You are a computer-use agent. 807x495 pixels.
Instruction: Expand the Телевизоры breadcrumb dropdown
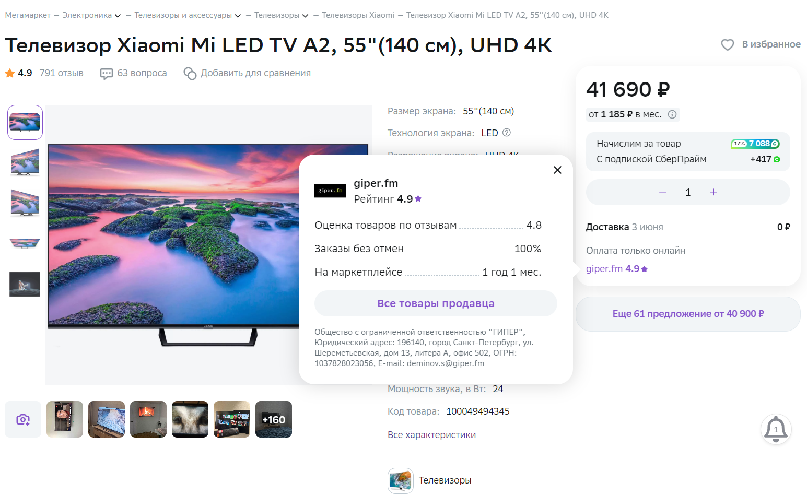[x=306, y=16]
